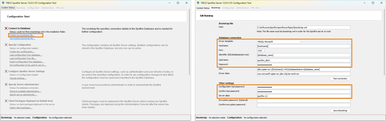Click 'Load configuration from file...' in left window
Screen dimensions: 386x121
point(23,58)
